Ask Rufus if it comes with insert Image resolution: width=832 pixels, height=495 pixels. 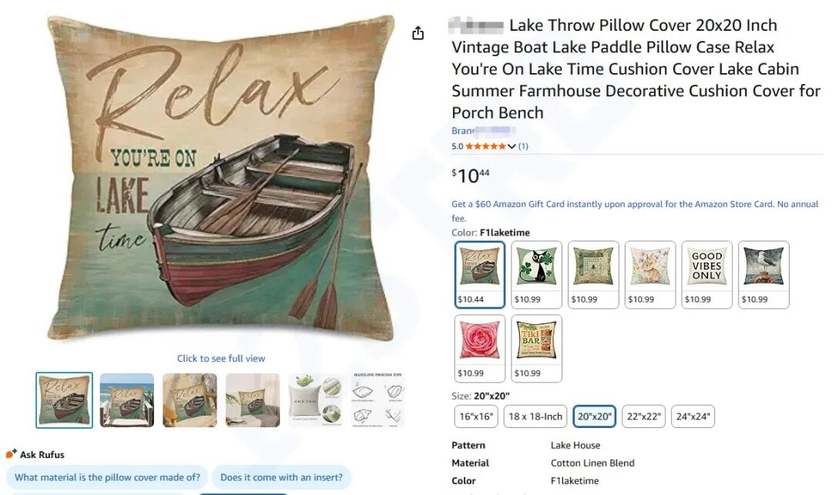pyautogui.click(x=281, y=477)
